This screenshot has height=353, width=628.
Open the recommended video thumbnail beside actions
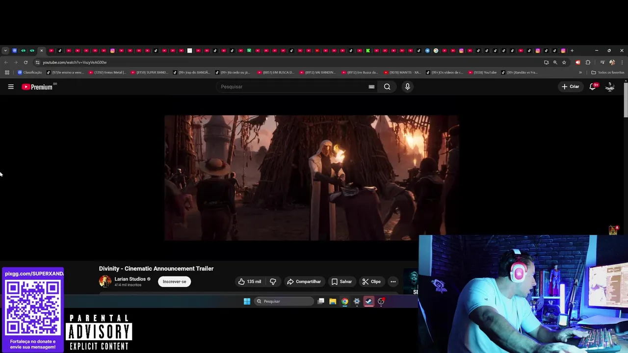click(x=411, y=282)
